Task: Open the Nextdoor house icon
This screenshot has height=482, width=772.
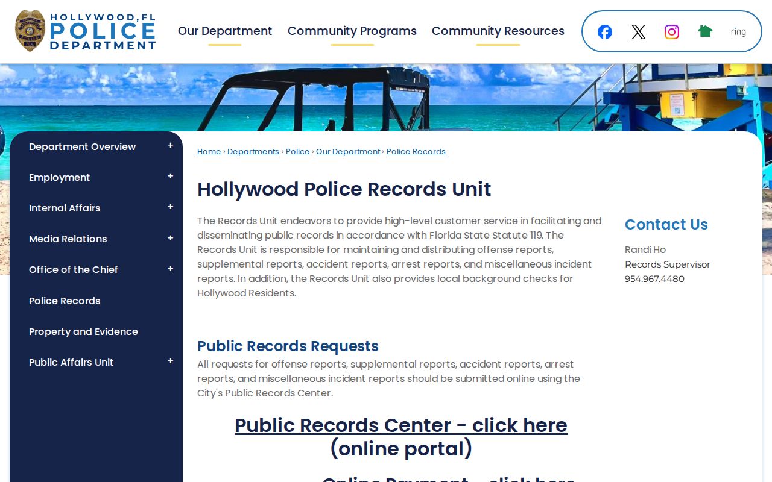Action: [x=705, y=31]
